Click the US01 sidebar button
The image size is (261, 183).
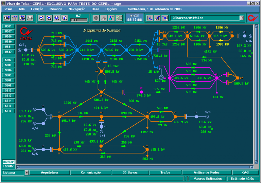tap(8, 26)
